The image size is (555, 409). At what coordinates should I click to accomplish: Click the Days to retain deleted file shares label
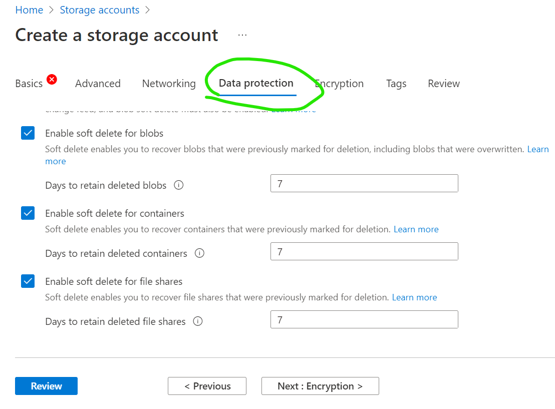pos(115,321)
